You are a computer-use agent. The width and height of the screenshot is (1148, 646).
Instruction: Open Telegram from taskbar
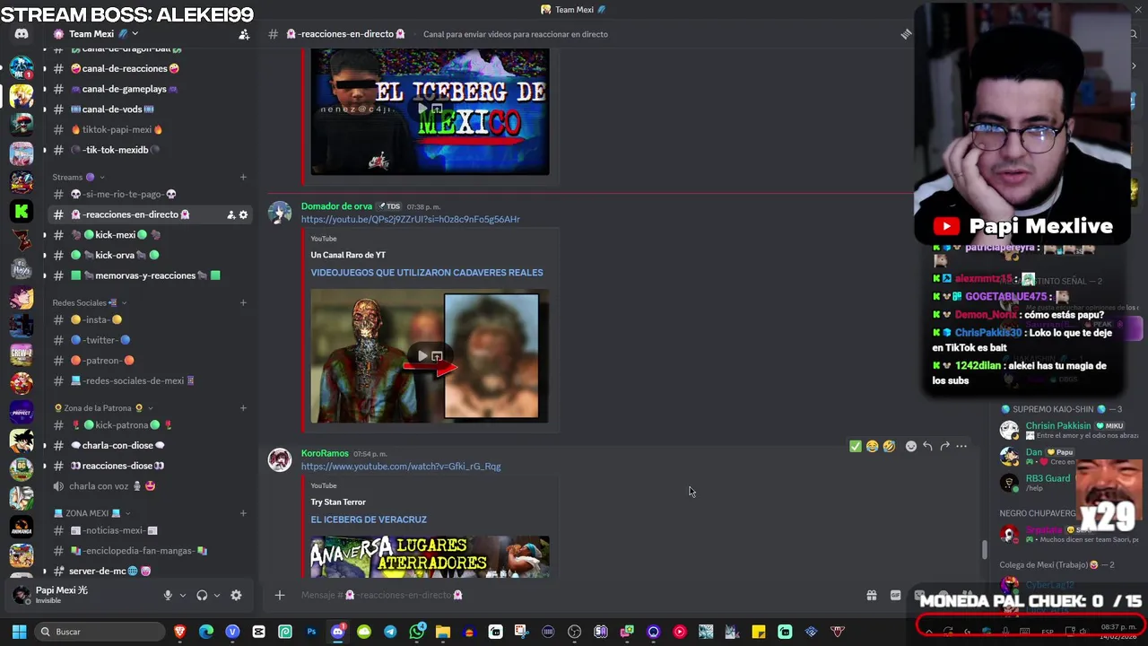coord(390,632)
